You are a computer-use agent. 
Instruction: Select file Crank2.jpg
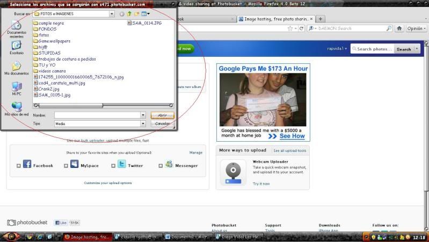[x=47, y=89]
